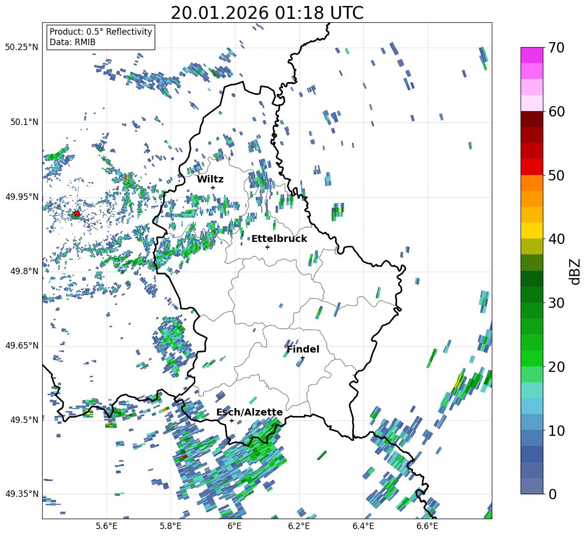The height and width of the screenshot is (536, 587).
Task: Click the 50 tick label on colorbar
Action: [556, 175]
